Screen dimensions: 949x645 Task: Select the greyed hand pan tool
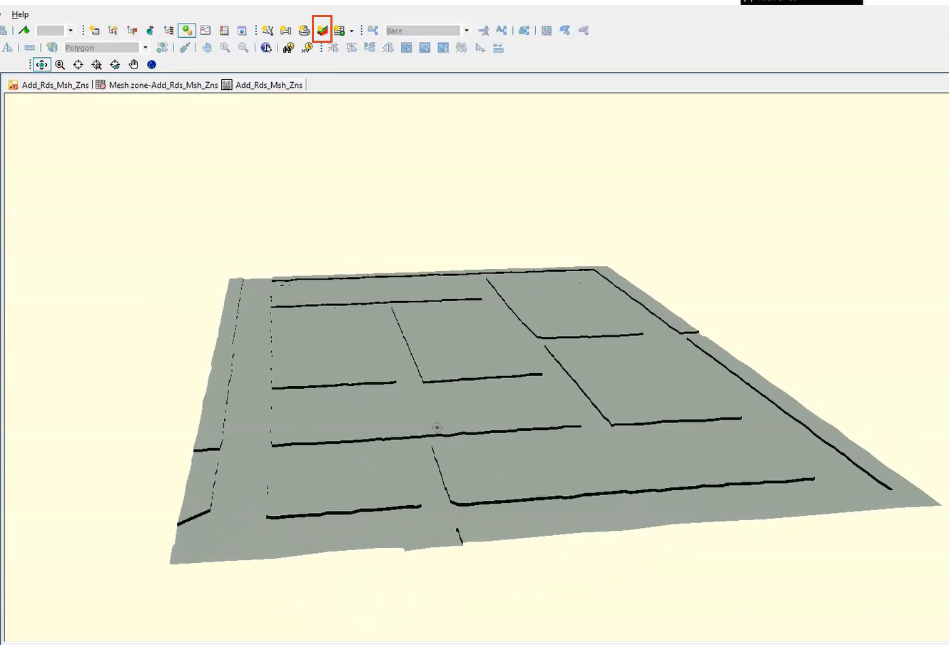click(207, 47)
